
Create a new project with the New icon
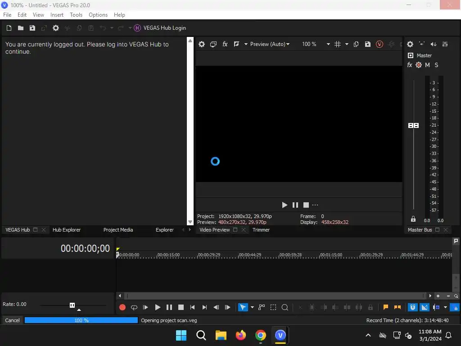coord(9,28)
